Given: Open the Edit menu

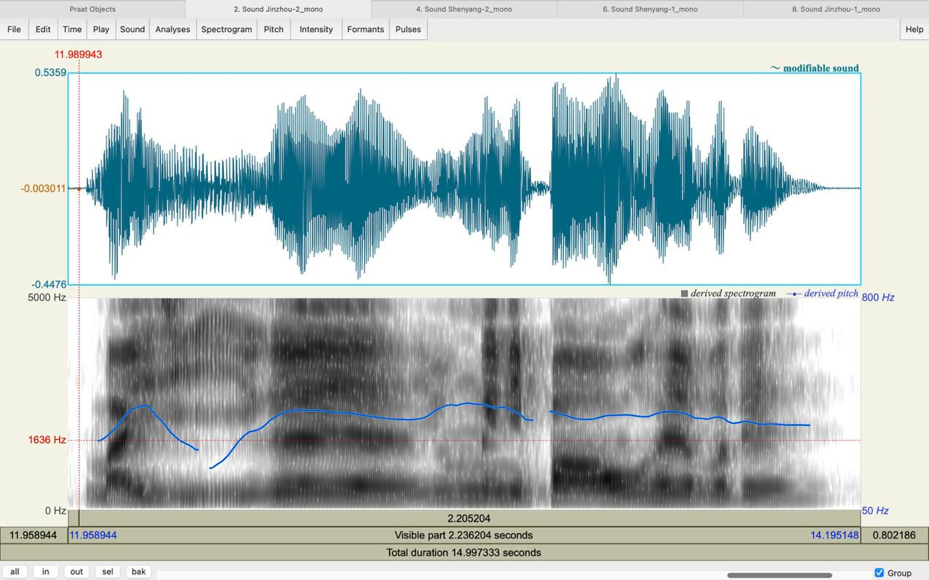Looking at the screenshot, I should [x=43, y=29].
